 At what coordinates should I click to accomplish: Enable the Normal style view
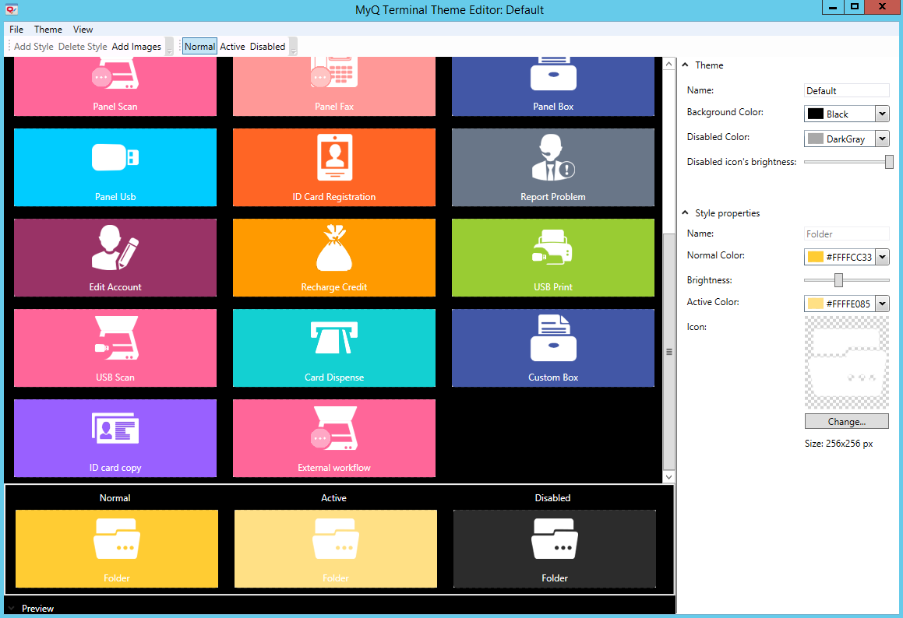tap(199, 46)
